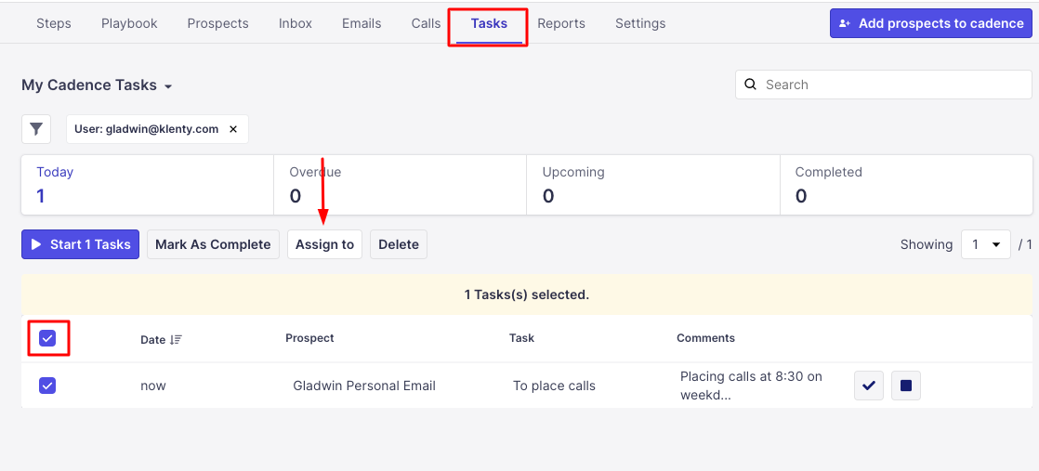Sort tasks by the Date sort icon

(177, 340)
